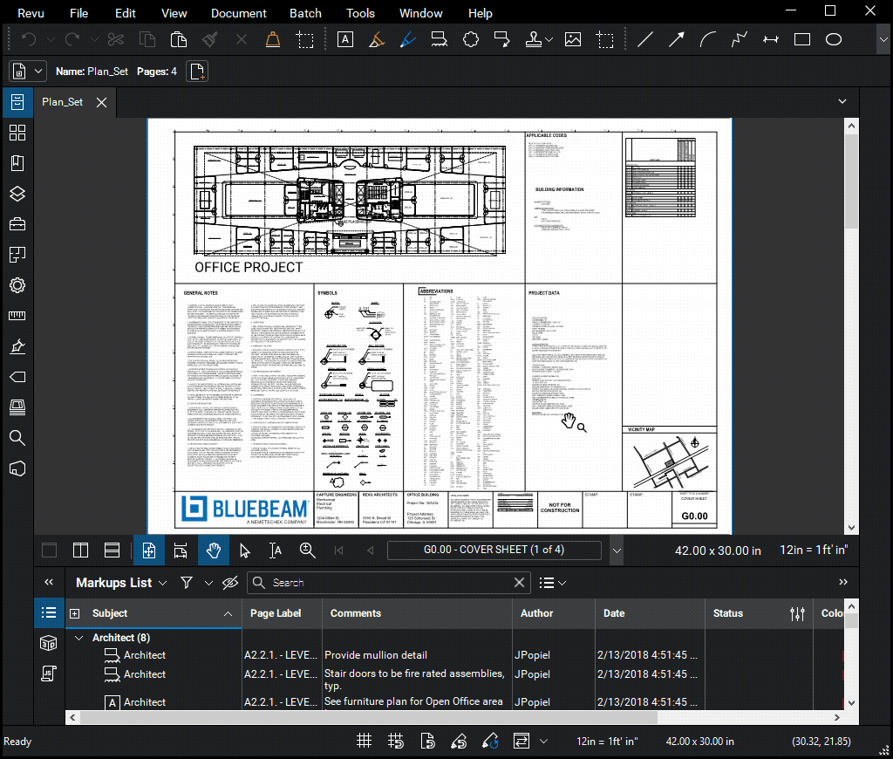
Task: Collapse the Architect (8) group
Action: pyautogui.click(x=78, y=637)
